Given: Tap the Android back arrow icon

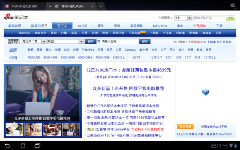Looking at the screenshot, I should [x=7, y=146].
